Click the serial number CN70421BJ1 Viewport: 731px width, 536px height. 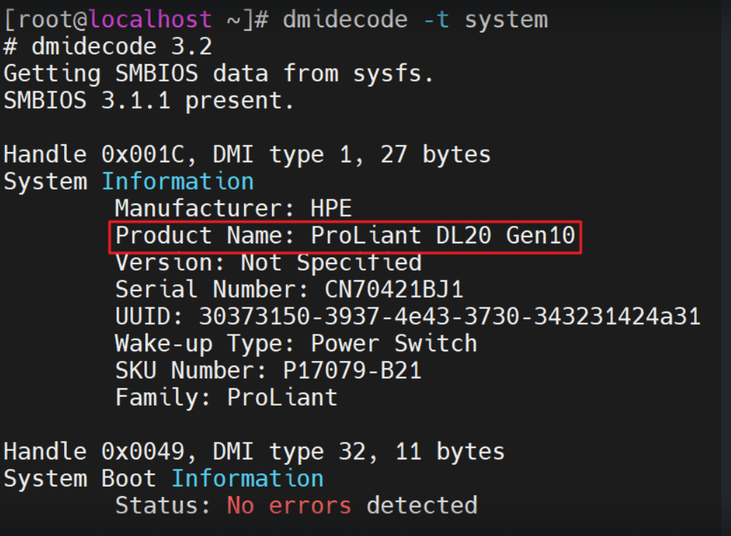click(x=394, y=289)
